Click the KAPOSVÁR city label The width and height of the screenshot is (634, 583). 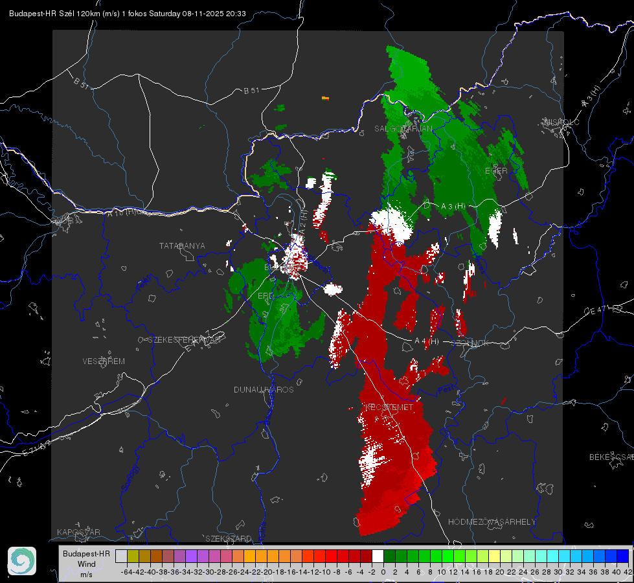tap(78, 532)
